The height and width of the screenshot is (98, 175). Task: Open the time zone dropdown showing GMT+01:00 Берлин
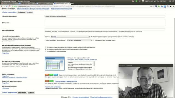(80, 40)
